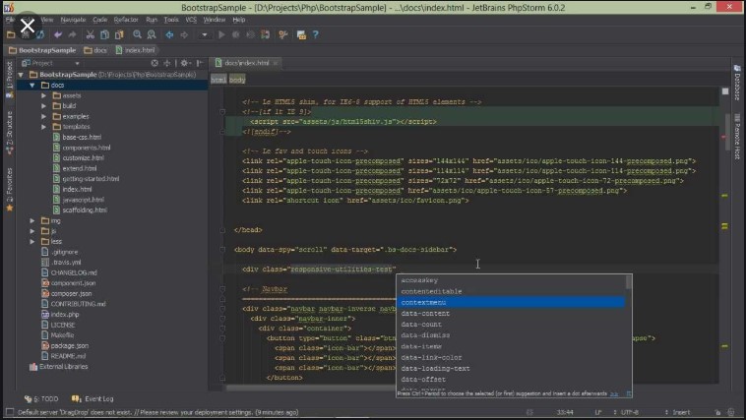Click the body breadcrumb above the editor
The width and height of the screenshot is (746, 420).
pyautogui.click(x=237, y=80)
